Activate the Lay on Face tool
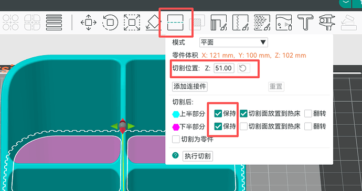The width and height of the screenshot is (362, 191). tap(153, 23)
